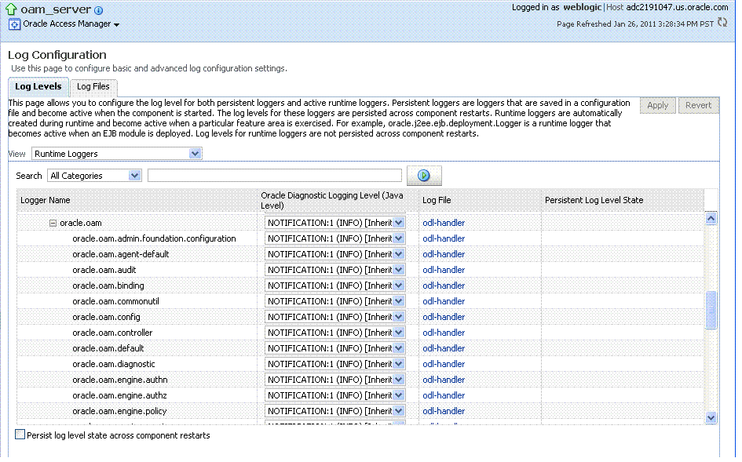The image size is (742, 462).
Task: Switch to the Log Files tab
Action: point(93,86)
